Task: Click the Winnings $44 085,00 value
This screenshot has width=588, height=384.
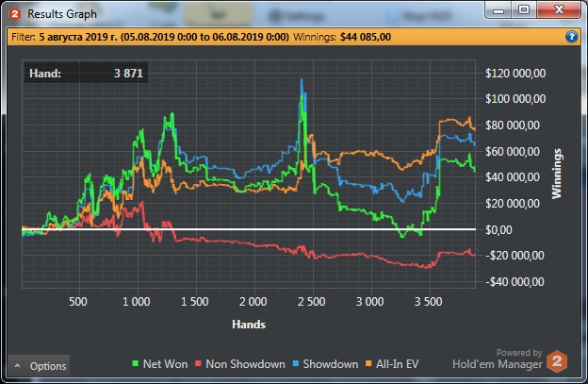Action: coord(366,37)
